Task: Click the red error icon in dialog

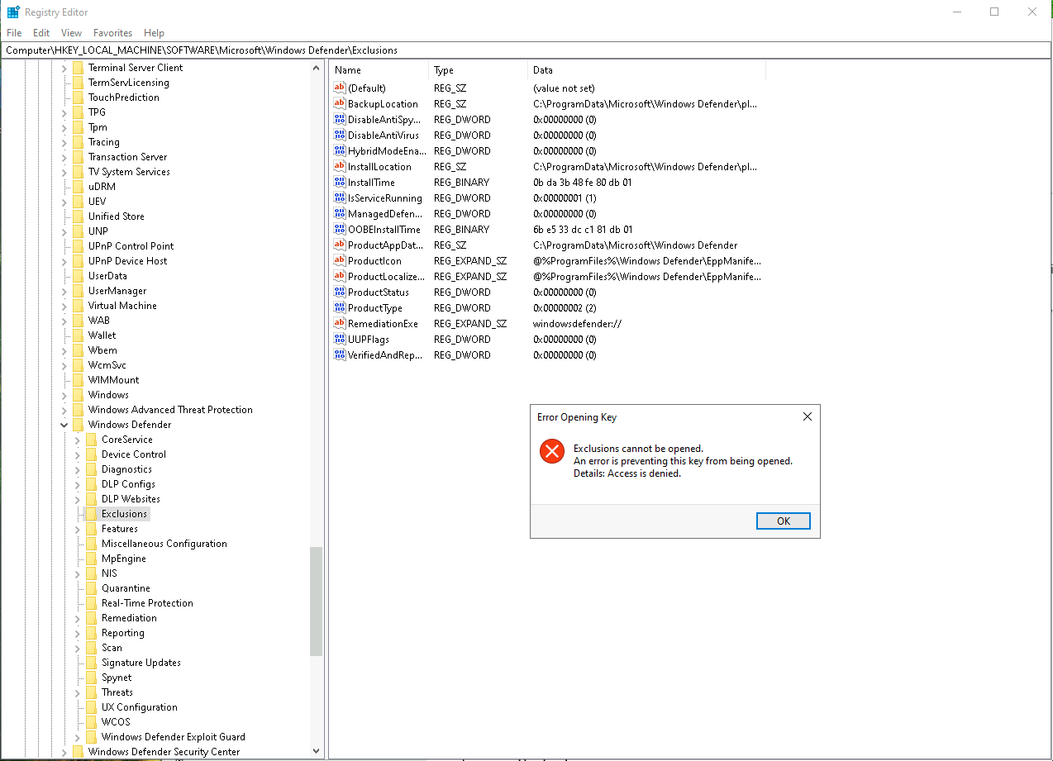Action: [551, 451]
